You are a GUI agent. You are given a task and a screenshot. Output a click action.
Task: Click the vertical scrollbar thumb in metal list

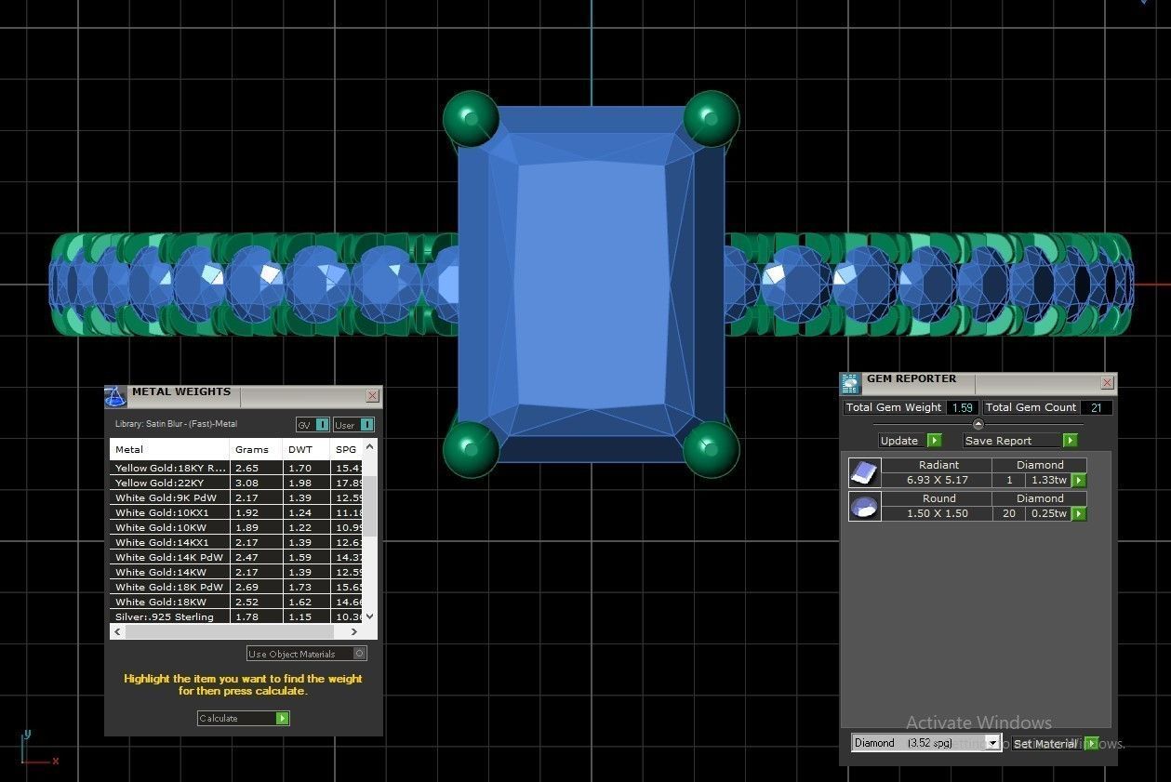pyautogui.click(x=369, y=506)
